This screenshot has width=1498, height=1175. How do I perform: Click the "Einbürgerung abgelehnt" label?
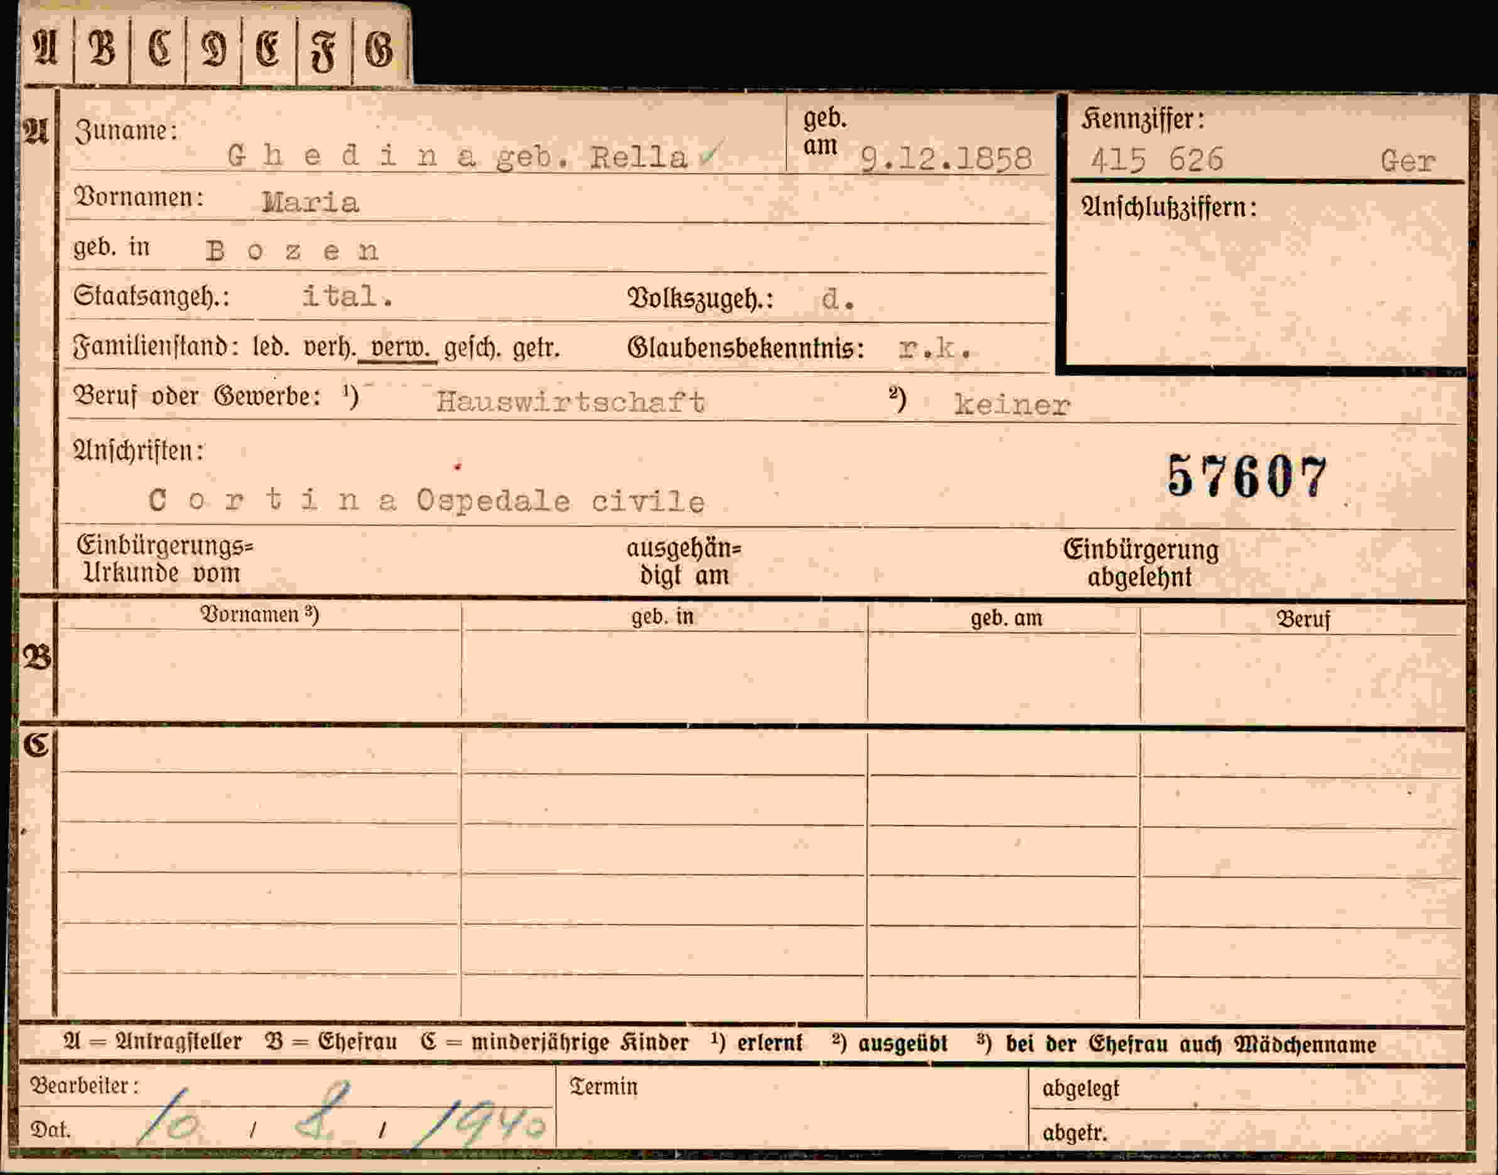point(1141,564)
